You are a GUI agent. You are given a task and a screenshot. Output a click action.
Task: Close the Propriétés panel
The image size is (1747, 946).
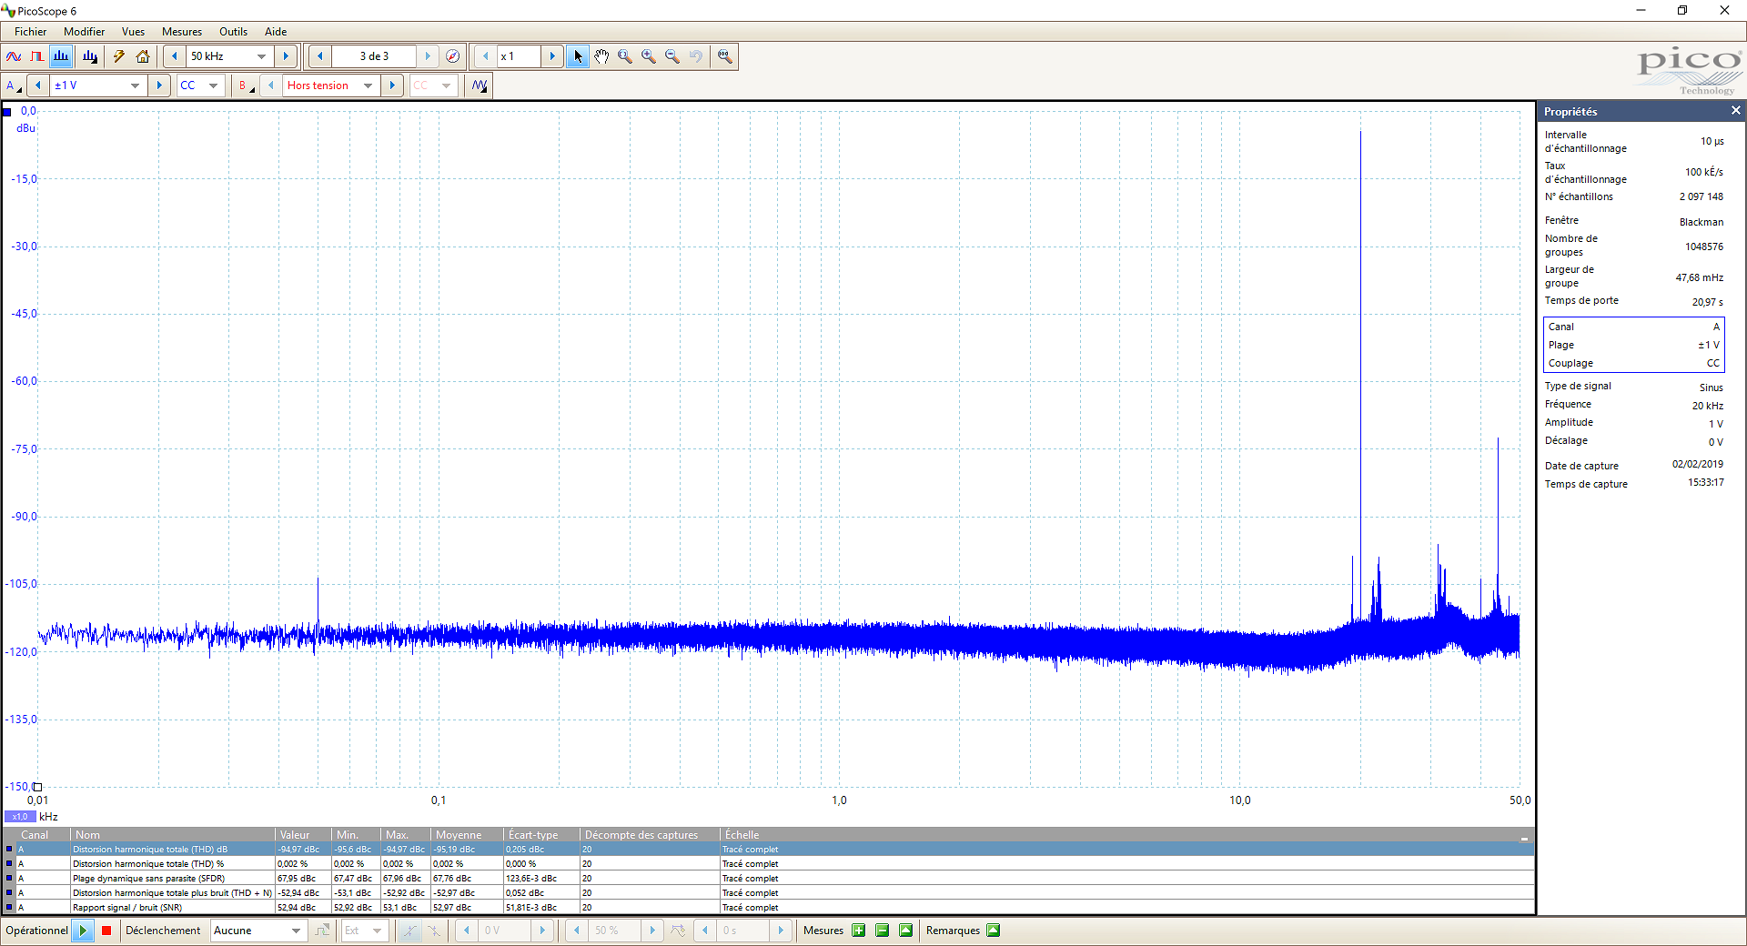pyautogui.click(x=1735, y=111)
